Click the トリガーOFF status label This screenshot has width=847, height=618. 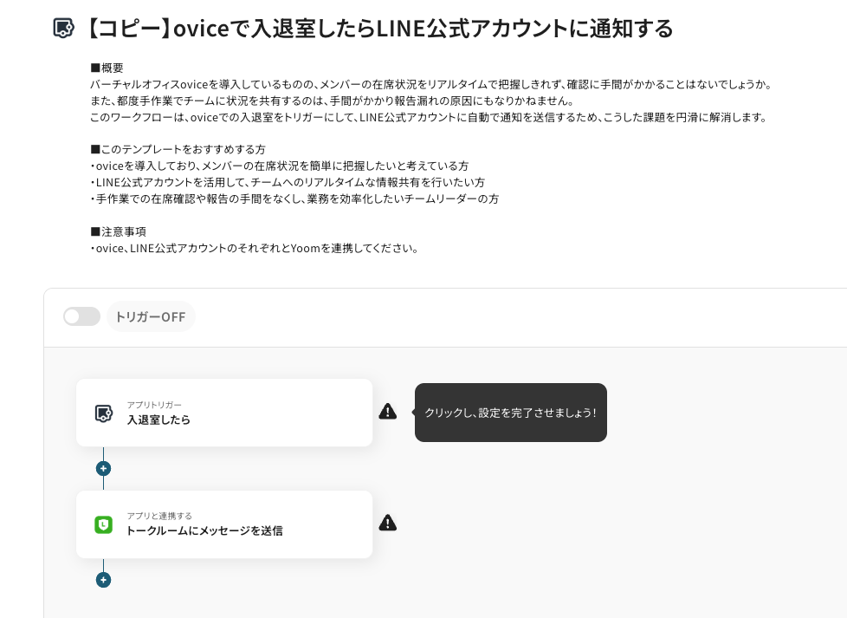[151, 316]
